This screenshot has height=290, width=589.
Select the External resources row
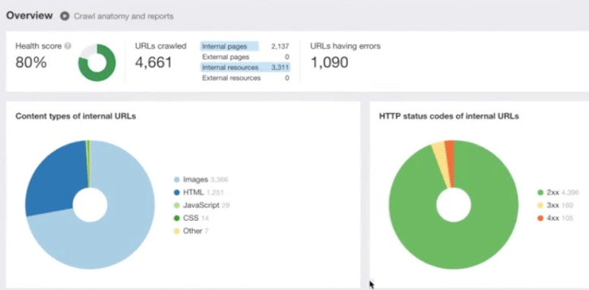coord(245,78)
